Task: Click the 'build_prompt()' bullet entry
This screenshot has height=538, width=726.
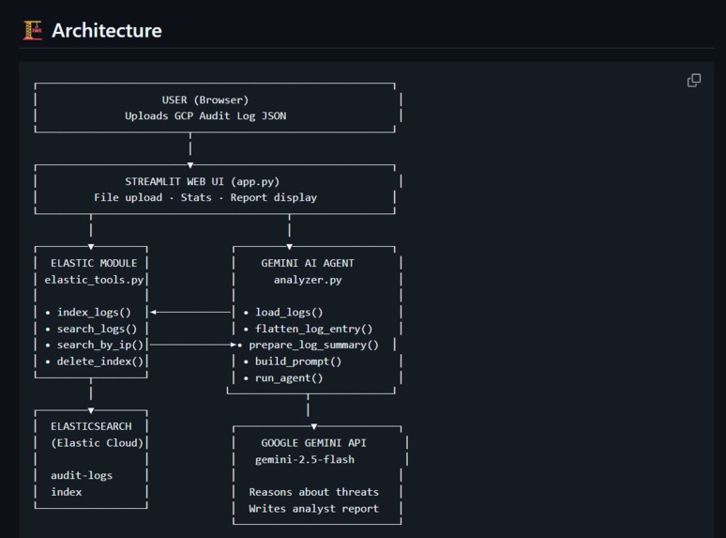Action: tap(293, 361)
